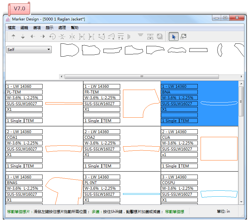Click the flip piece horizontally icon
Image resolution: width=252 pixels, height=224 pixels.
click(72, 37)
